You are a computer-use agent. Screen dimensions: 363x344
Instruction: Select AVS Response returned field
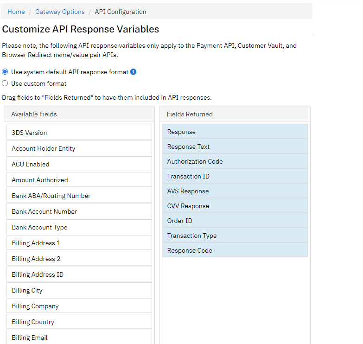tap(235, 191)
